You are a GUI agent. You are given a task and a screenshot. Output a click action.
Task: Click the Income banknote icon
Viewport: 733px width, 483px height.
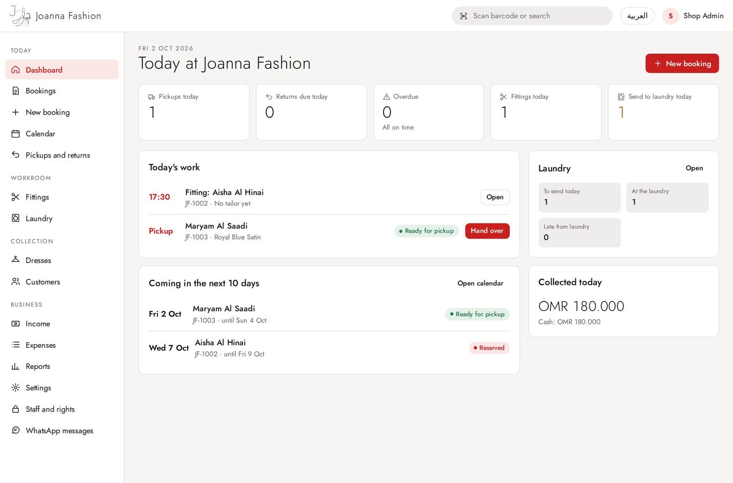coord(16,324)
